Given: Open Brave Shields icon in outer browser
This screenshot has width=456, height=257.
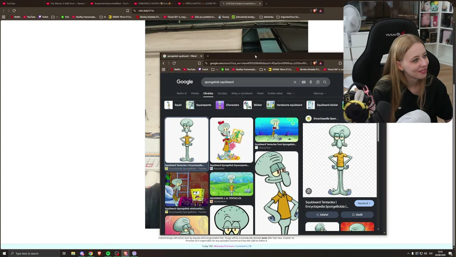Looking at the screenshot, I should pyautogui.click(x=315, y=11).
